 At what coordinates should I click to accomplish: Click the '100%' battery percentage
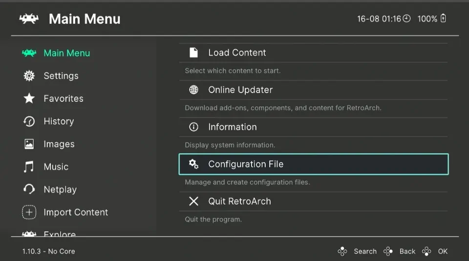(x=427, y=19)
